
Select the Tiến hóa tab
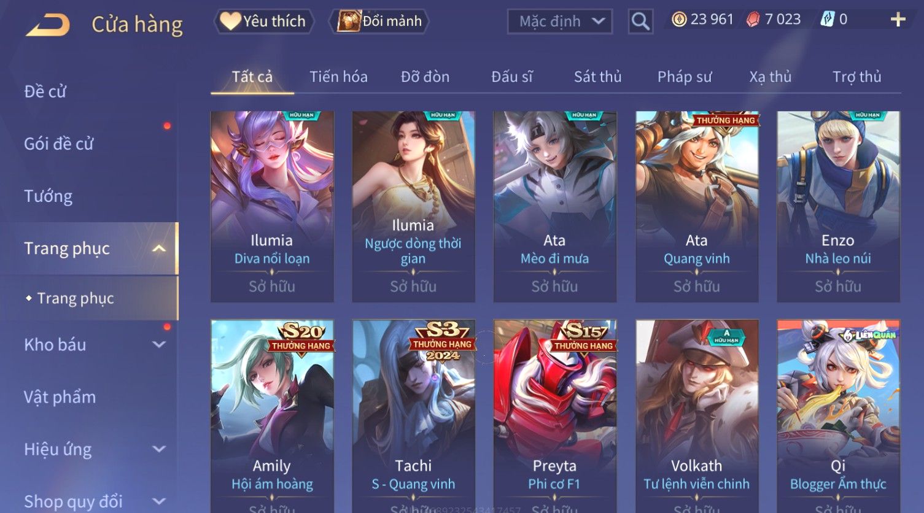pyautogui.click(x=338, y=77)
